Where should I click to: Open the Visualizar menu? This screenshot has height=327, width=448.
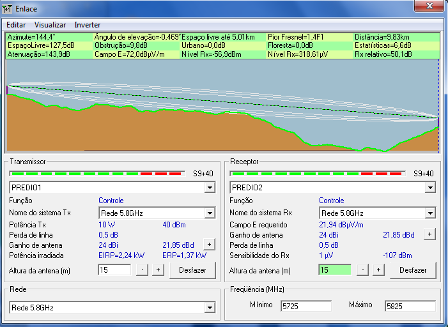[x=50, y=24]
